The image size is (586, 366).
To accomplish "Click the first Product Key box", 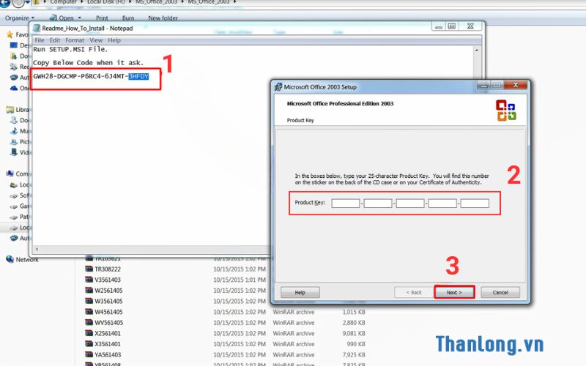I will click(x=346, y=203).
